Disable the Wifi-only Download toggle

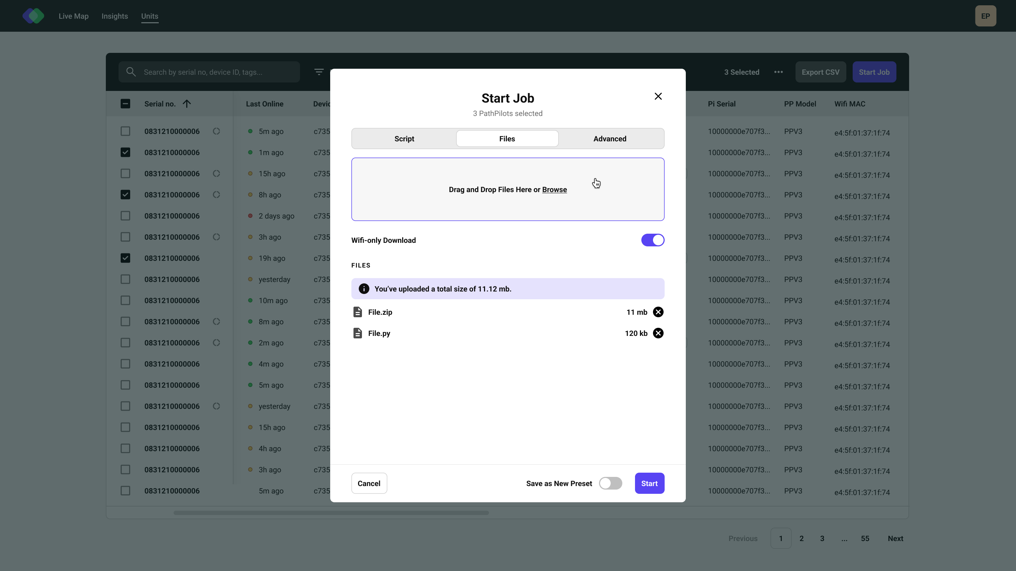click(652, 240)
